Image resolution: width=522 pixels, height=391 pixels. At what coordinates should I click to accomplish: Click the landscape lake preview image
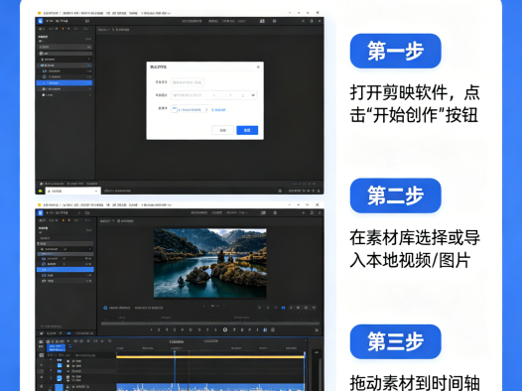pos(209,263)
